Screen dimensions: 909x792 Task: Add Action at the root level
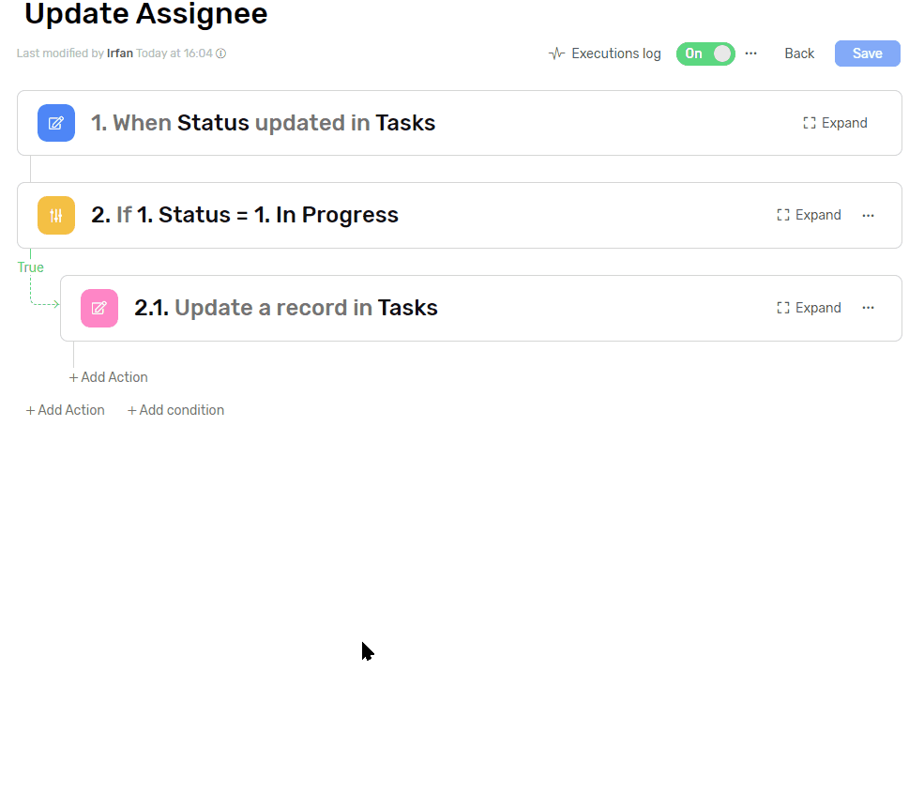pos(66,410)
